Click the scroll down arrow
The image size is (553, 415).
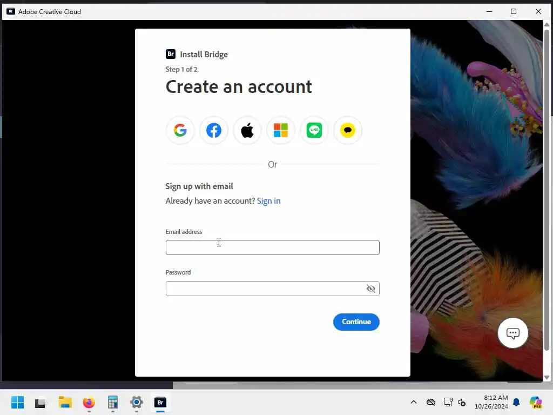(x=547, y=377)
